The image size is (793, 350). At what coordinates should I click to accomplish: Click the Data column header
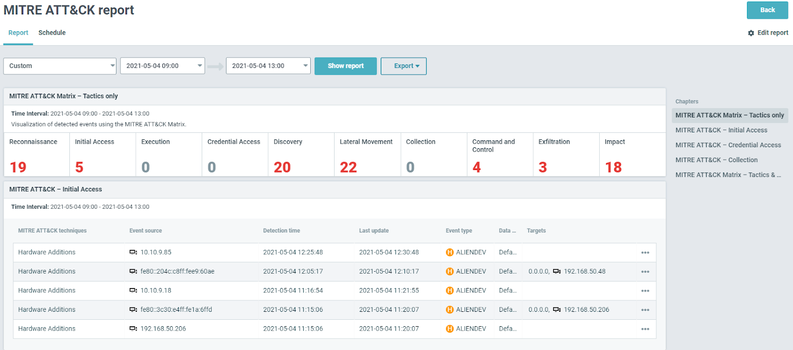point(508,231)
